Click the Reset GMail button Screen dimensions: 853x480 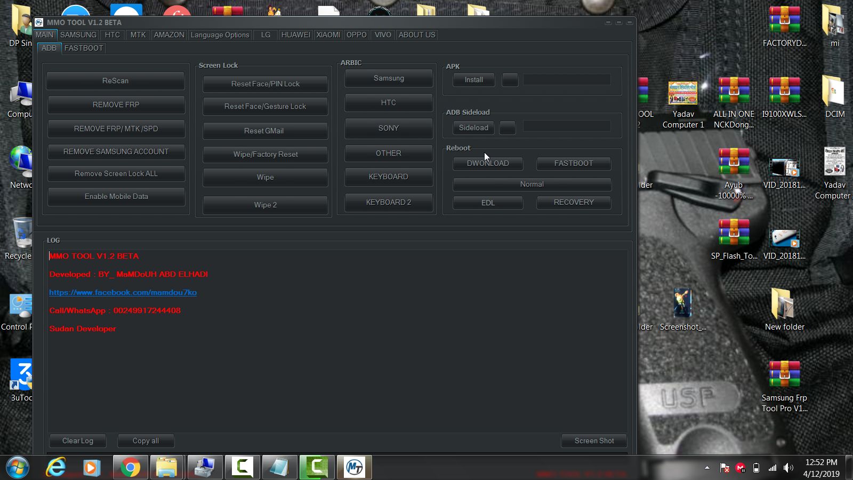coord(265,131)
